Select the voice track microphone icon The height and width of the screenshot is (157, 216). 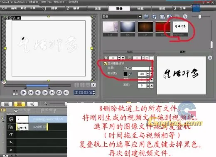(11, 142)
